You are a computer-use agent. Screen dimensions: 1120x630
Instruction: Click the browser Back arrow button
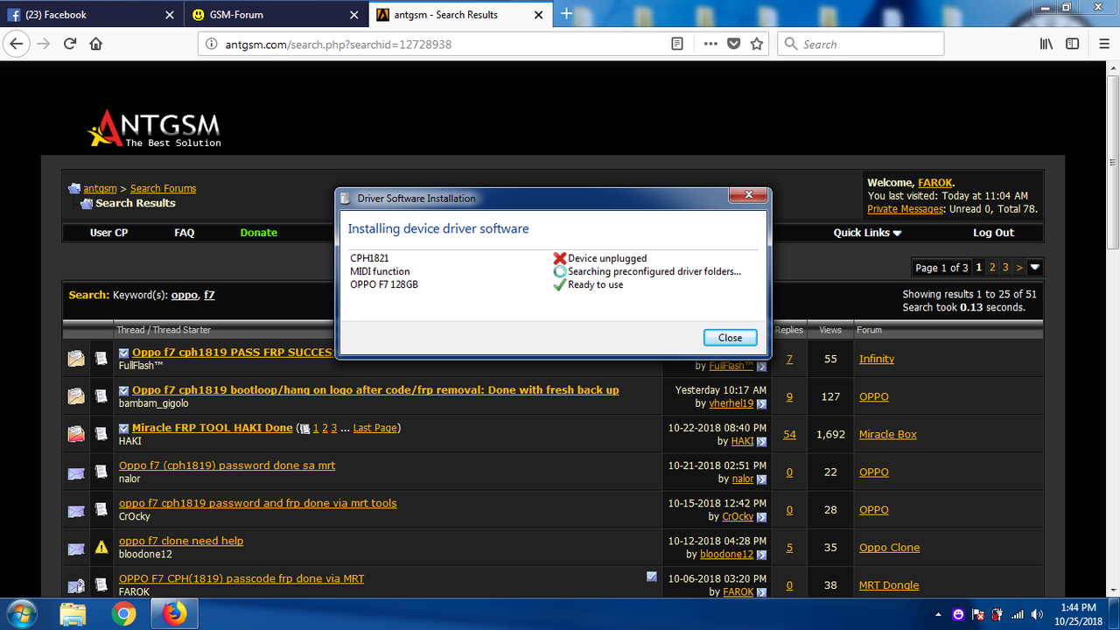tap(15, 44)
